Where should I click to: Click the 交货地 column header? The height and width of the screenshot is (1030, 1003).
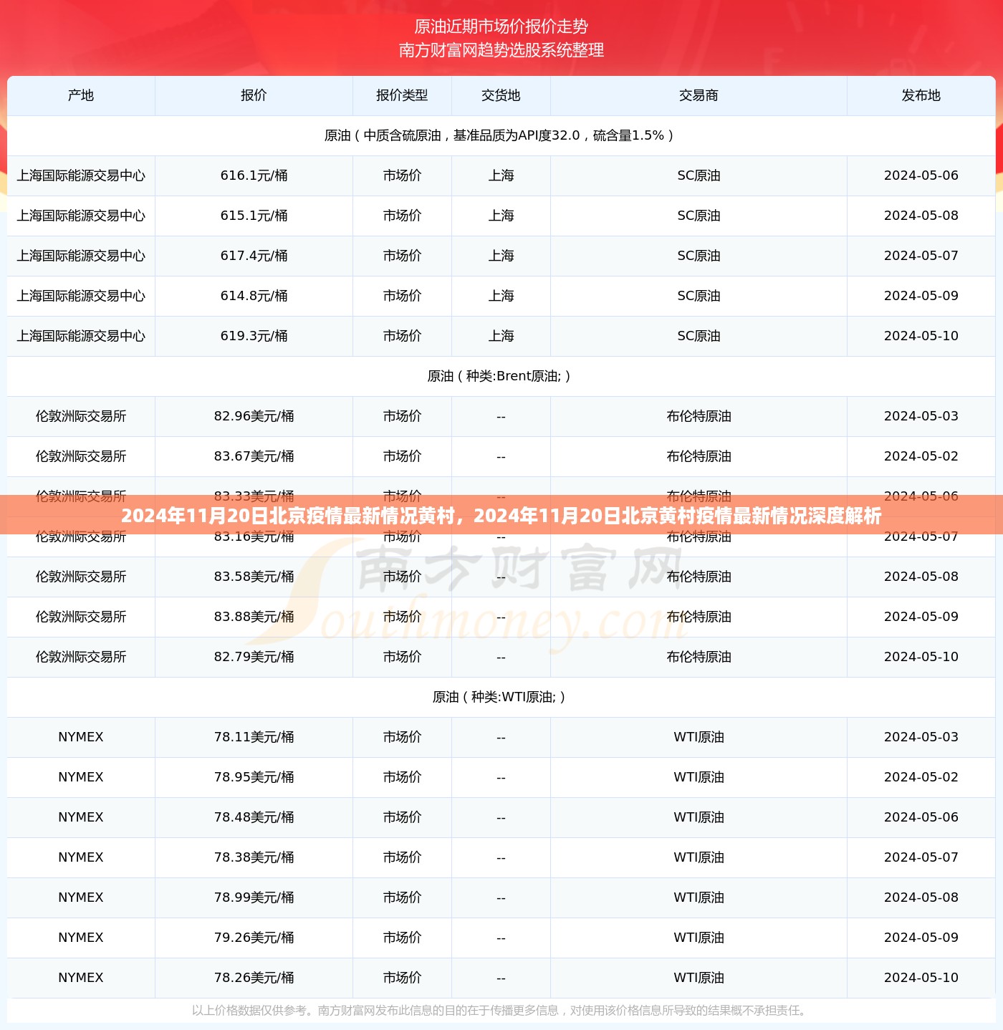501,95
